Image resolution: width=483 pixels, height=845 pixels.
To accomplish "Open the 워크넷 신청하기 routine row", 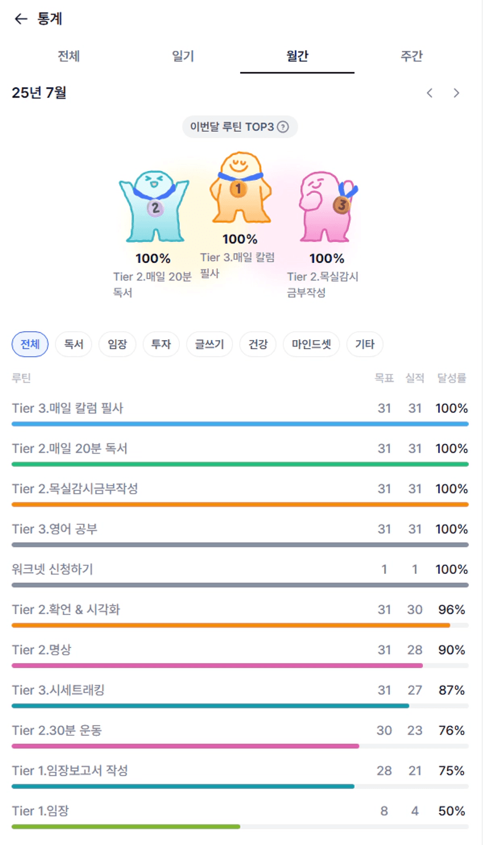I will 240,574.
